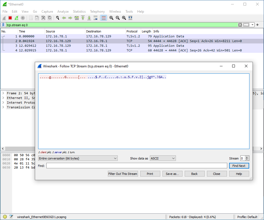The image size is (264, 220).
Task: Open the Entire conversation dropdown
Action: pyautogui.click(x=78, y=158)
